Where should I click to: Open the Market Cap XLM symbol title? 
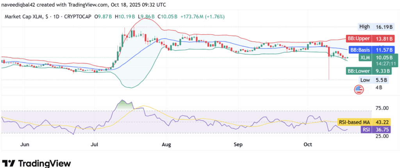coord(24,17)
